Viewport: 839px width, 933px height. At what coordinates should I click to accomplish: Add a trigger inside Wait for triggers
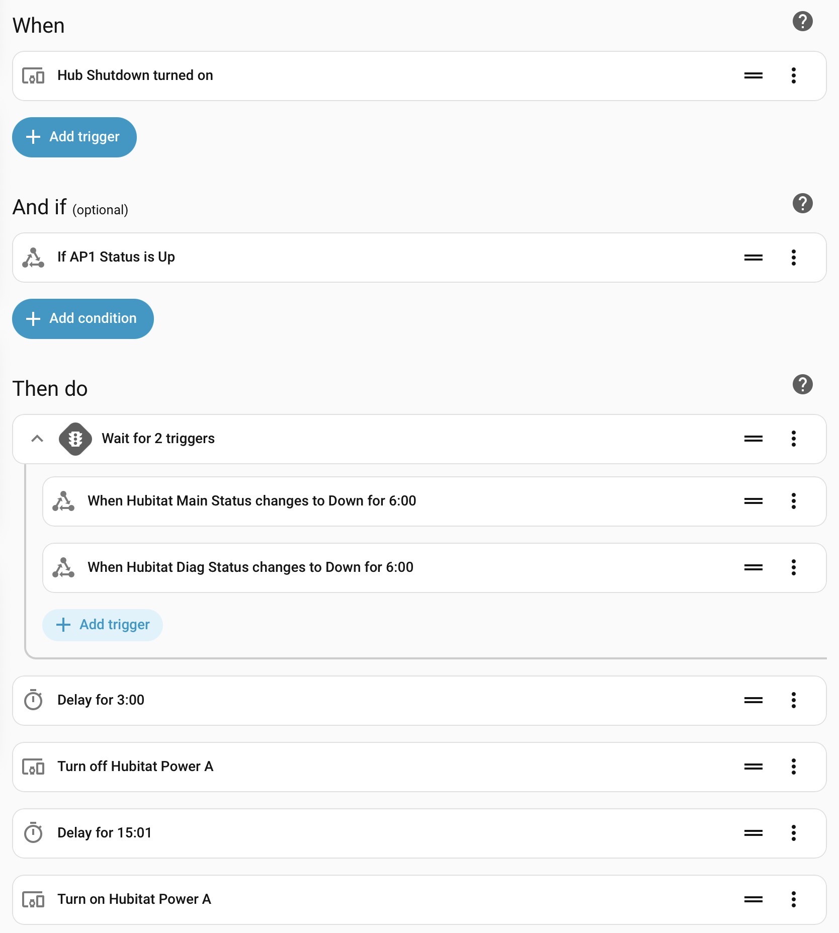click(103, 625)
